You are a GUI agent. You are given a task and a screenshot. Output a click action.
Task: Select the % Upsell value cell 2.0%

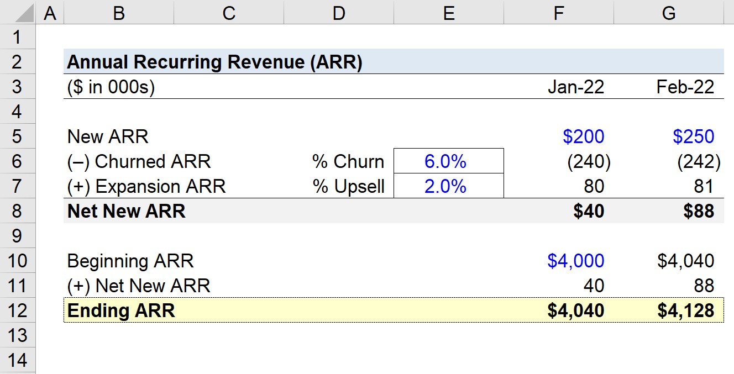(x=449, y=186)
